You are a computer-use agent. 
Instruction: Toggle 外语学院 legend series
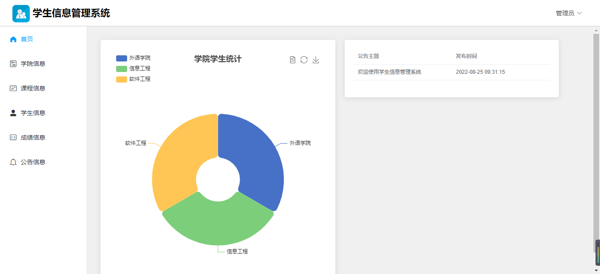pos(133,58)
